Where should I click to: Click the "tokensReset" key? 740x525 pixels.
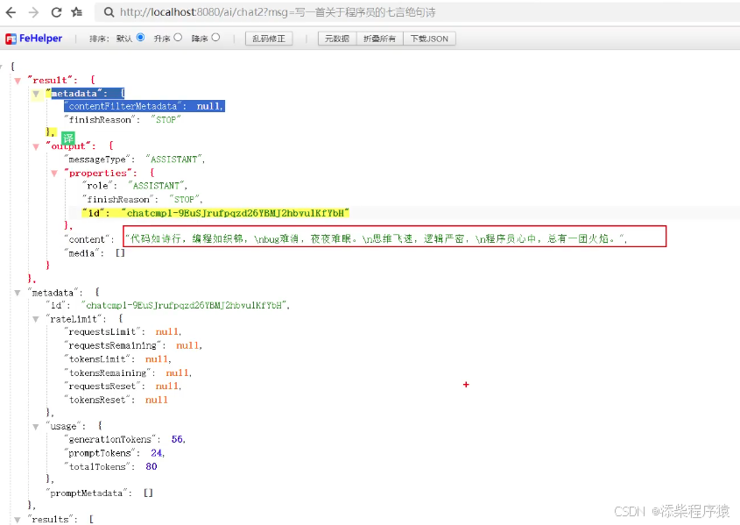97,400
